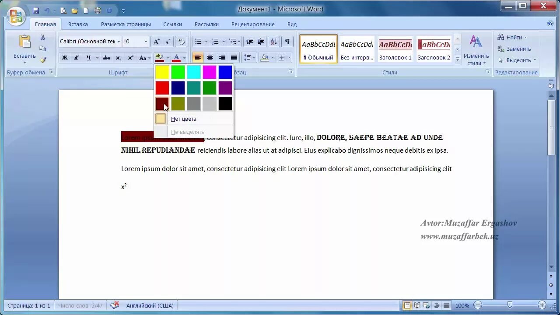Viewport: 560px width, 315px height.
Task: Click Выделить in the editing group
Action: tap(517, 60)
